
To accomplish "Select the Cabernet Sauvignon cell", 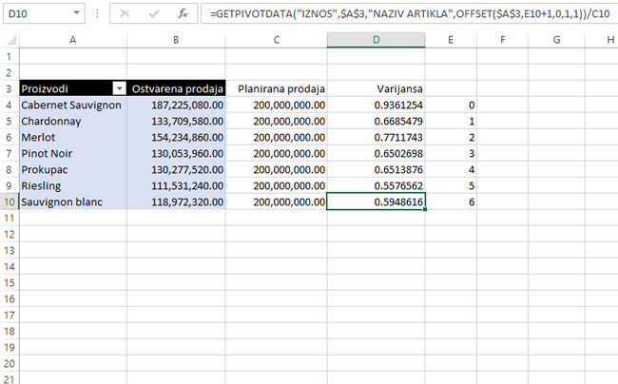I will click(x=72, y=105).
